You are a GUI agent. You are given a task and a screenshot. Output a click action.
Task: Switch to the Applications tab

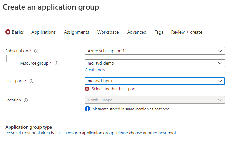pos(43,32)
